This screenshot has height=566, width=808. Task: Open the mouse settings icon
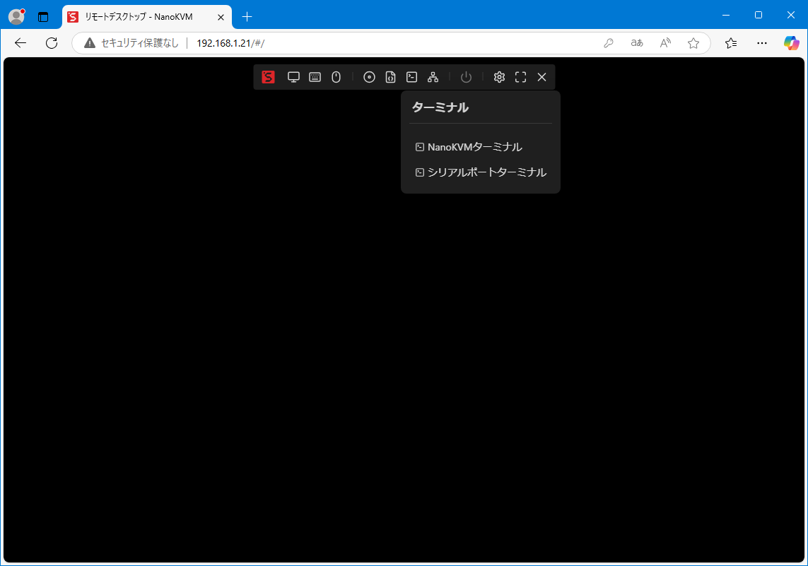click(x=336, y=77)
